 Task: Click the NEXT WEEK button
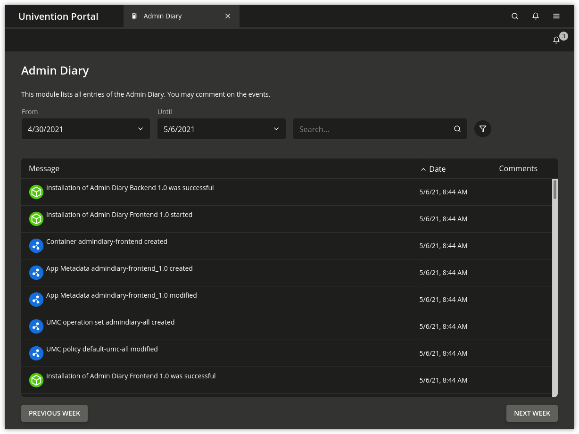pos(532,413)
